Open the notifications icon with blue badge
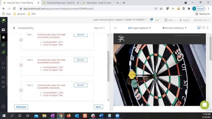This screenshot has width=212, height=119. 151,20
